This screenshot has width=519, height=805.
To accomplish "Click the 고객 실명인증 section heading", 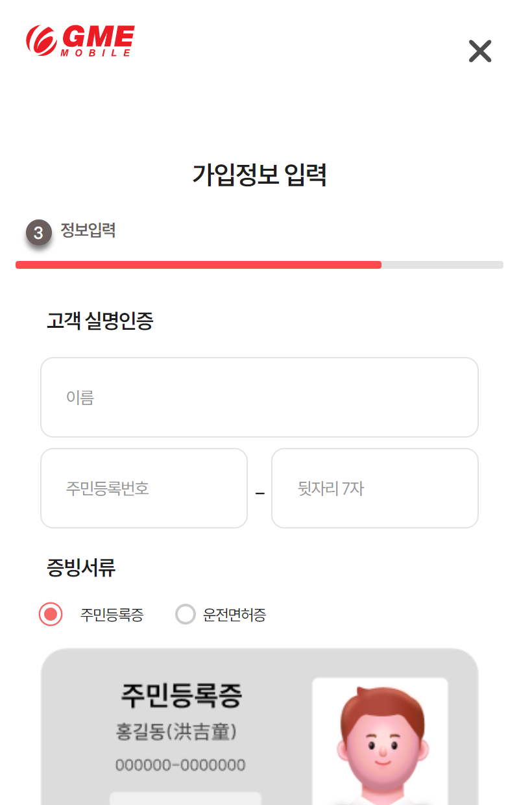I will pyautogui.click(x=100, y=321).
